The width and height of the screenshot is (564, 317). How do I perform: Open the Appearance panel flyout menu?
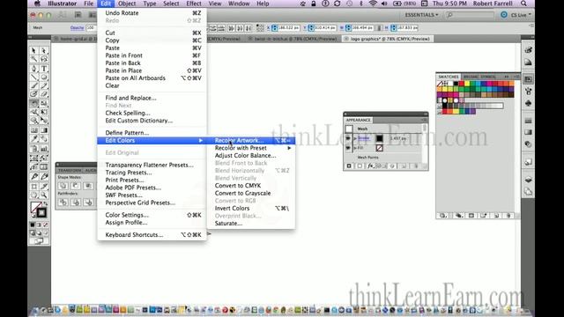point(425,120)
